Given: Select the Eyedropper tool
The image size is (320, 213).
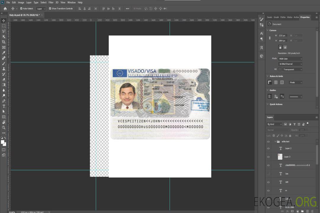Looking at the screenshot, I should [4, 53].
